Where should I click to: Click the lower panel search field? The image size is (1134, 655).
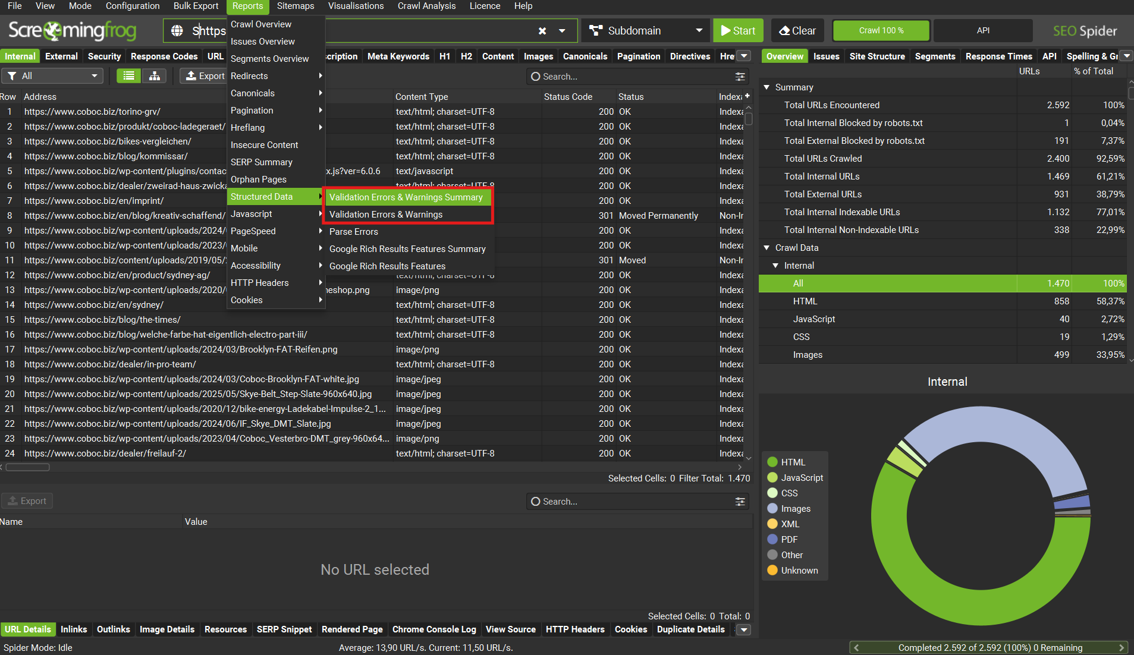click(636, 502)
